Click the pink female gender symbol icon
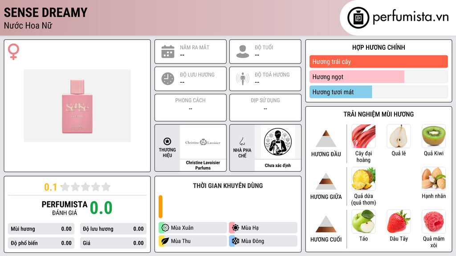Screen dimensions: 456x256 click(13, 52)
